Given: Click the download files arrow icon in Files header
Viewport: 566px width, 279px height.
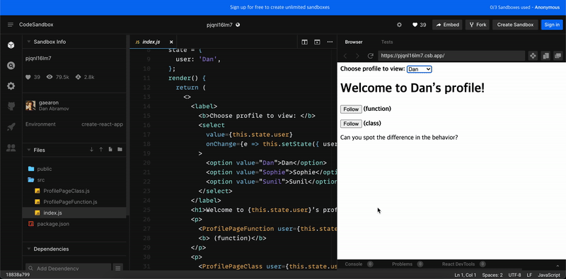Looking at the screenshot, I should coord(91,150).
